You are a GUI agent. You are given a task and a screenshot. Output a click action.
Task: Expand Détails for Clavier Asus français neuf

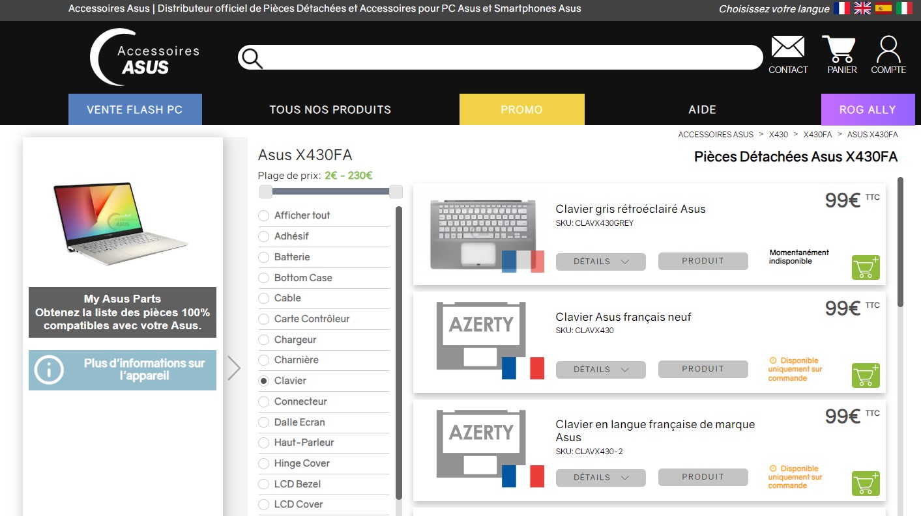tap(600, 370)
